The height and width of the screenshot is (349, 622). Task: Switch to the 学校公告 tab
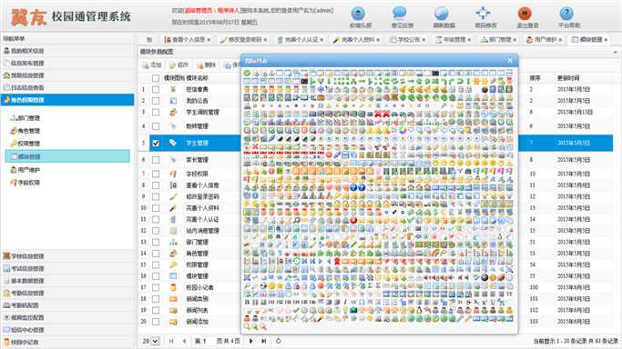pos(407,40)
